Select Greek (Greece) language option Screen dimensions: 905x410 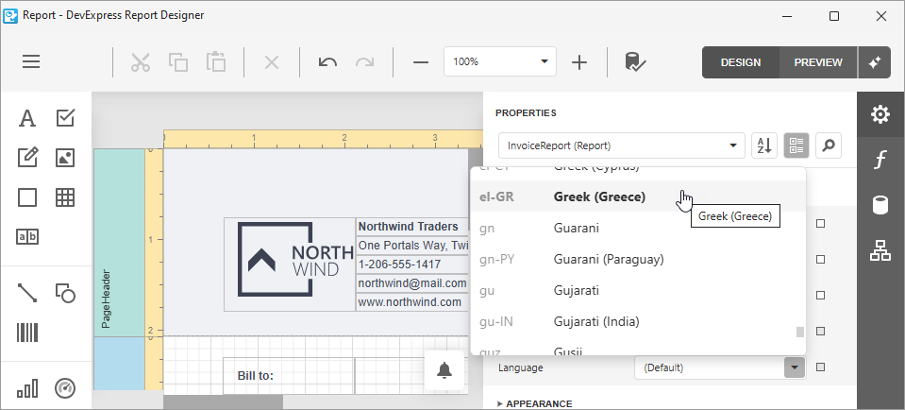click(638, 196)
